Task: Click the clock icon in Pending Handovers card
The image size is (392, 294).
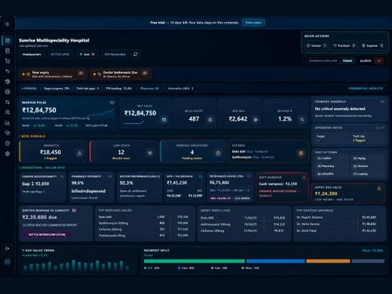Action: click(x=218, y=153)
